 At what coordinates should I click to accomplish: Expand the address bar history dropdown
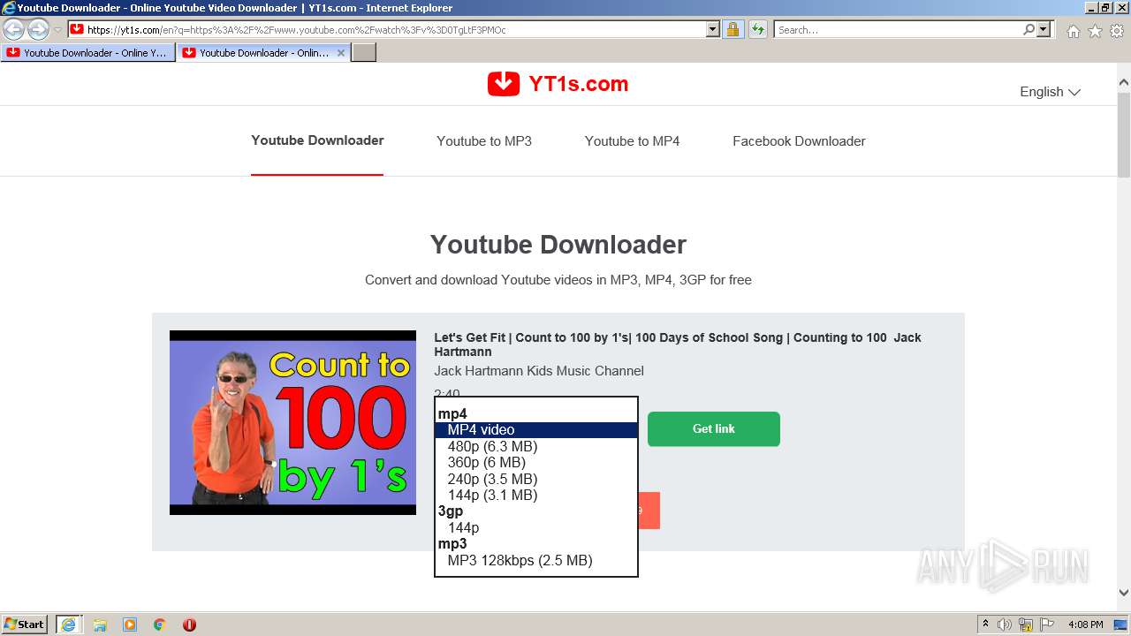click(x=713, y=29)
